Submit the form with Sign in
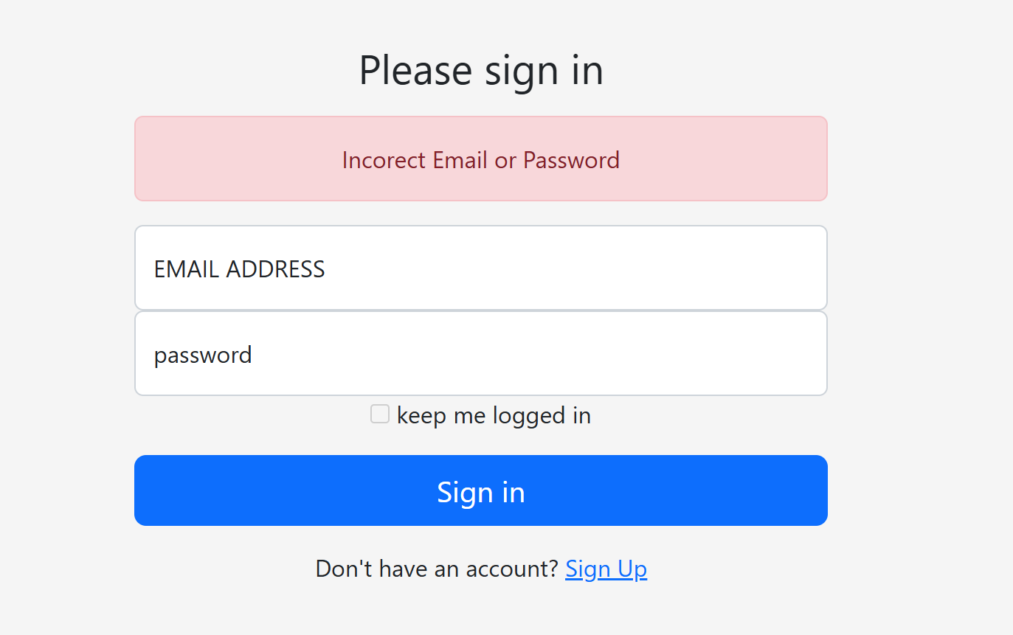The image size is (1013, 635). point(480,490)
